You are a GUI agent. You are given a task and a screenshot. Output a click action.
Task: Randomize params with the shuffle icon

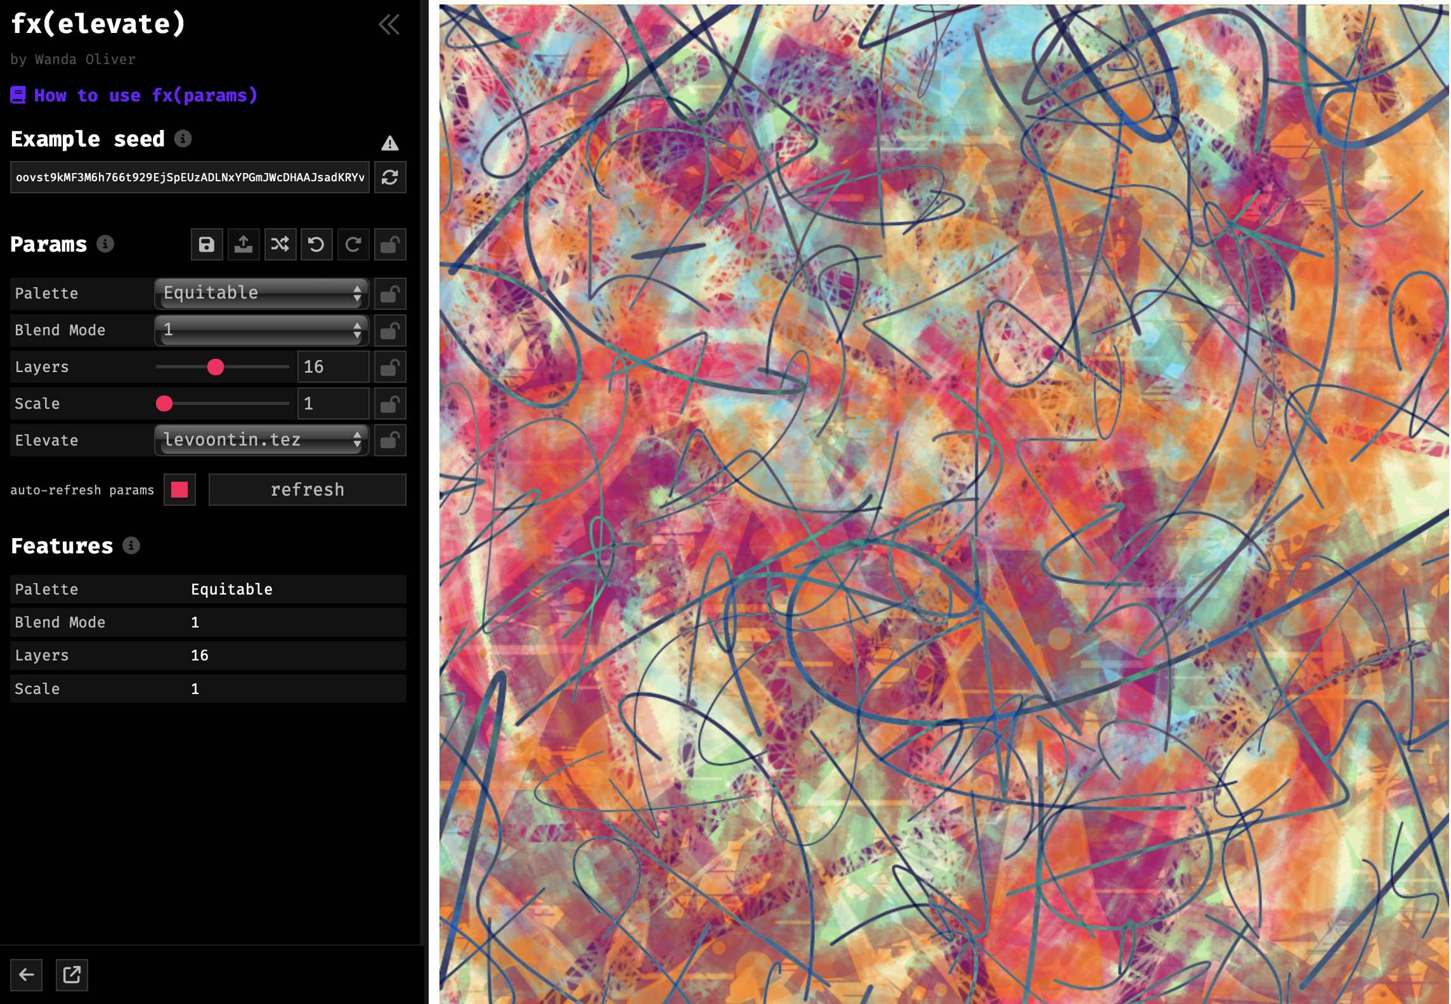tap(280, 245)
